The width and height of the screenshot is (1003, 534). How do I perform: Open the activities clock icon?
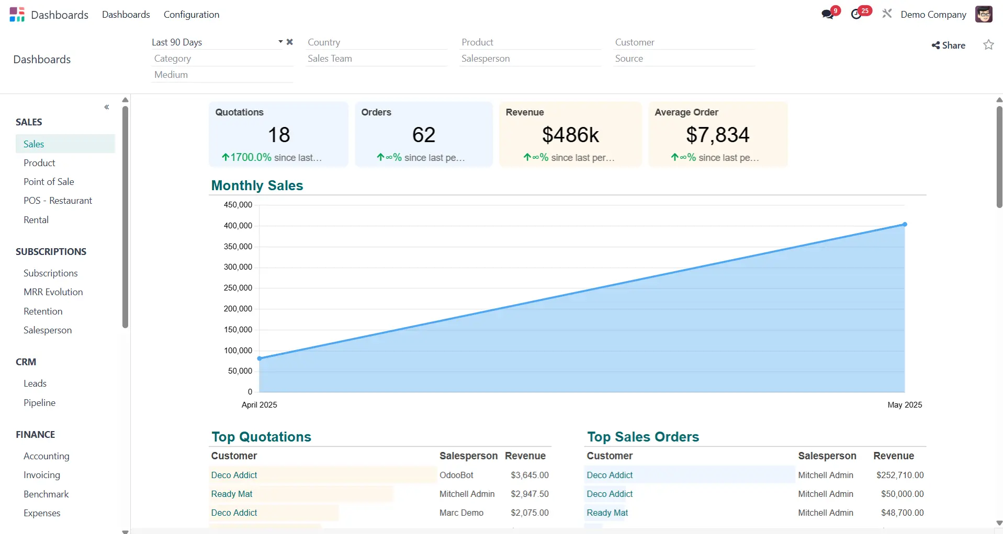(x=856, y=14)
